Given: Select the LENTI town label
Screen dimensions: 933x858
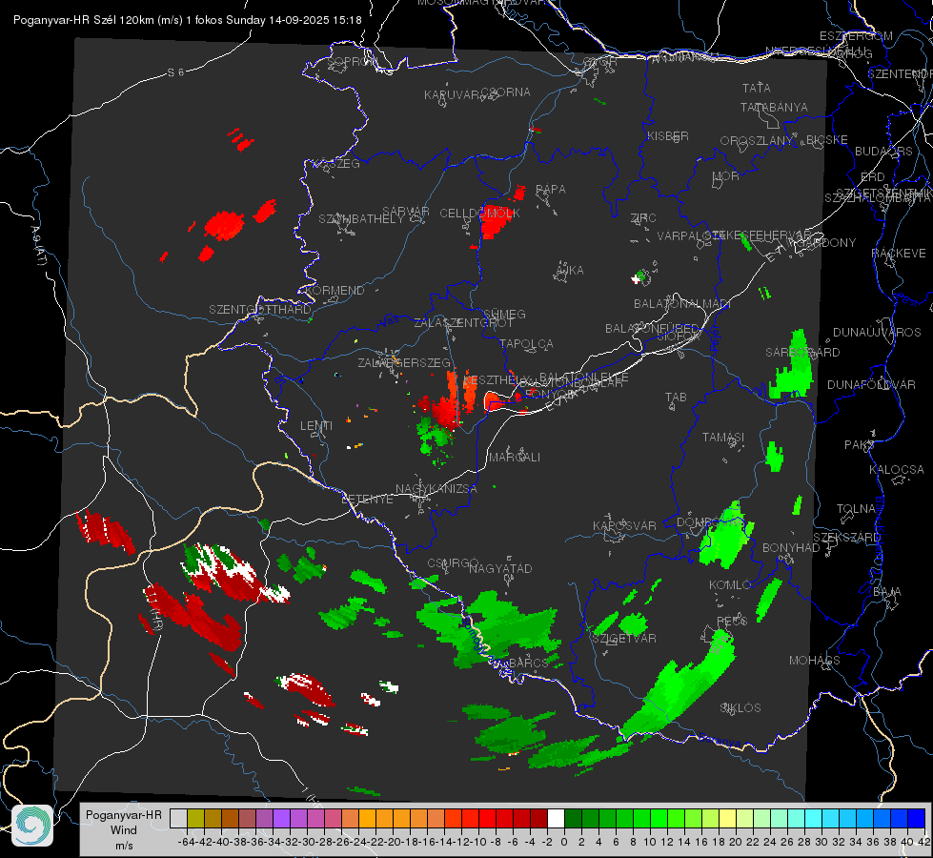Looking at the screenshot, I should pos(316,426).
